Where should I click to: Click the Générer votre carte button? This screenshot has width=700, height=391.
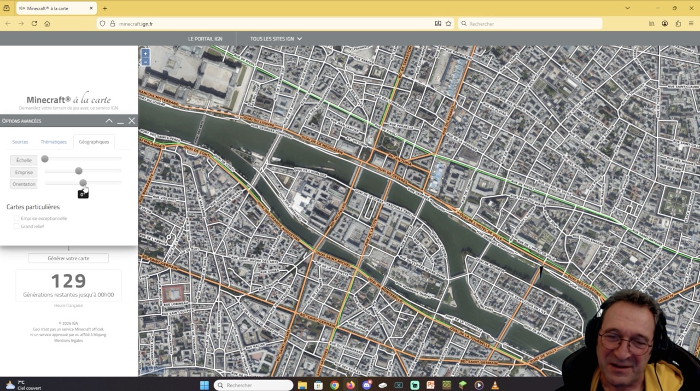click(x=68, y=258)
